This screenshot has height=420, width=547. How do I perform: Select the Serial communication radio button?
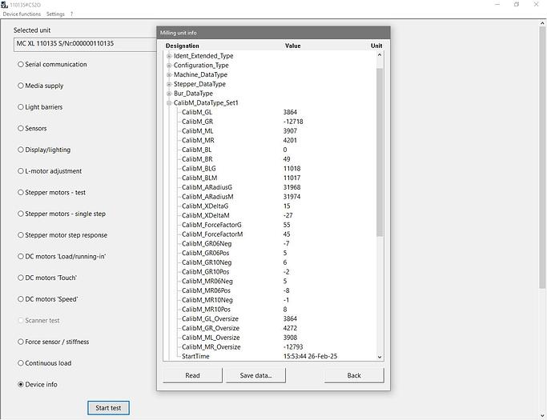coord(21,65)
